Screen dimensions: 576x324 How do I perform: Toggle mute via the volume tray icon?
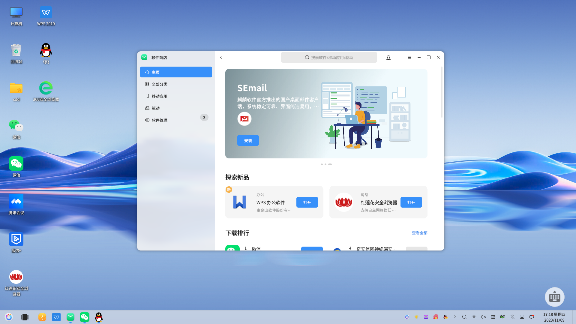(x=483, y=317)
